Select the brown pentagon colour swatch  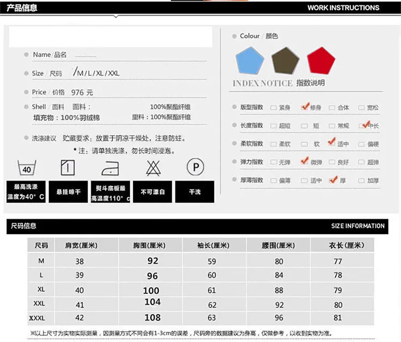286,61
